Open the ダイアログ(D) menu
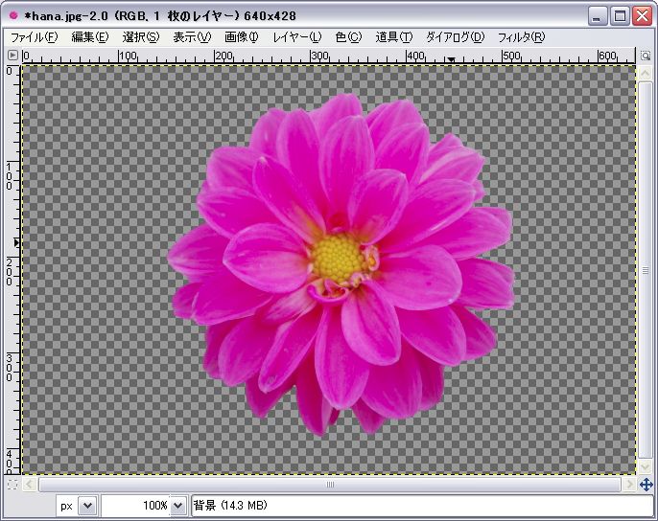Viewport: 658px width, 521px height. pyautogui.click(x=455, y=37)
